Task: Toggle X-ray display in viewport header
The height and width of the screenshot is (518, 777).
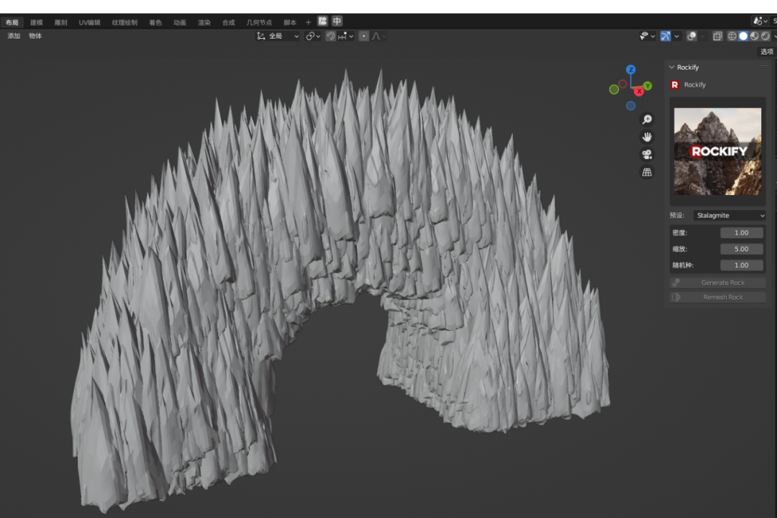Action: [717, 36]
